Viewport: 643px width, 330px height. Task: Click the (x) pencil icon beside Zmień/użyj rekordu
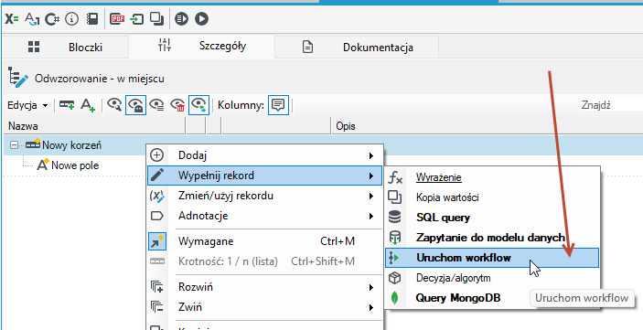pyautogui.click(x=157, y=196)
